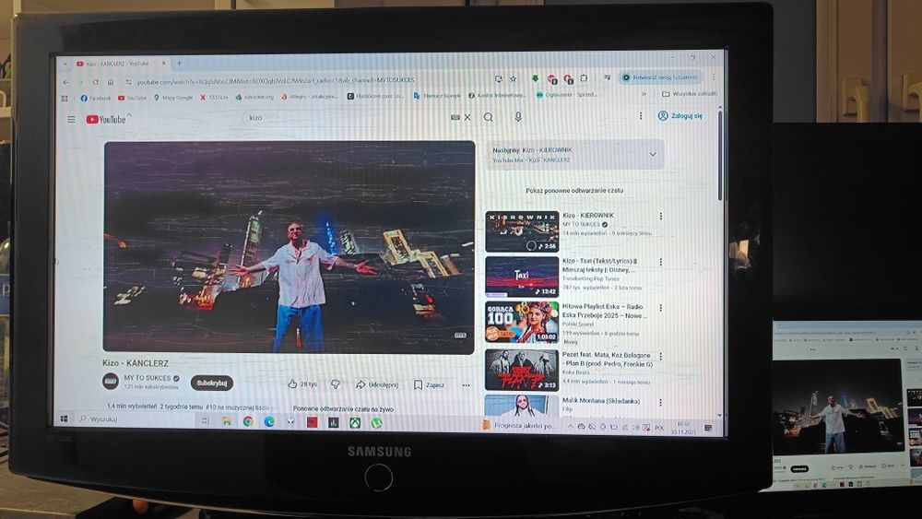Image resolution: width=922 pixels, height=519 pixels.
Task: Launch Microsoft Edge from the taskbar
Action: 268,421
